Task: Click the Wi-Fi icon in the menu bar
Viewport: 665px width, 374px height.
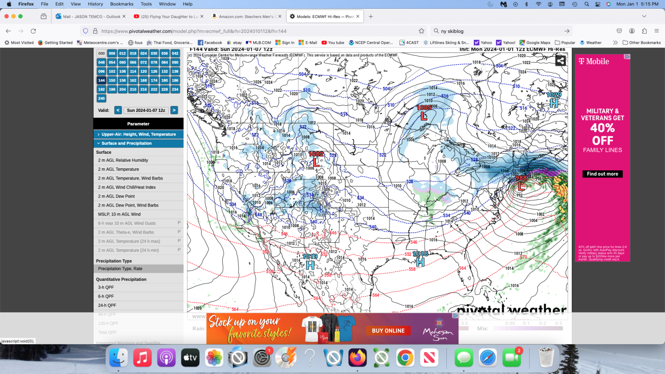Action: pos(538,4)
